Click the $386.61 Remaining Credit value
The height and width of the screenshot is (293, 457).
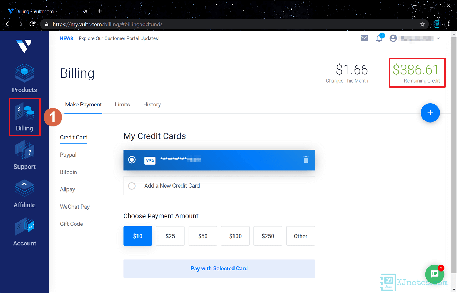pyautogui.click(x=416, y=70)
